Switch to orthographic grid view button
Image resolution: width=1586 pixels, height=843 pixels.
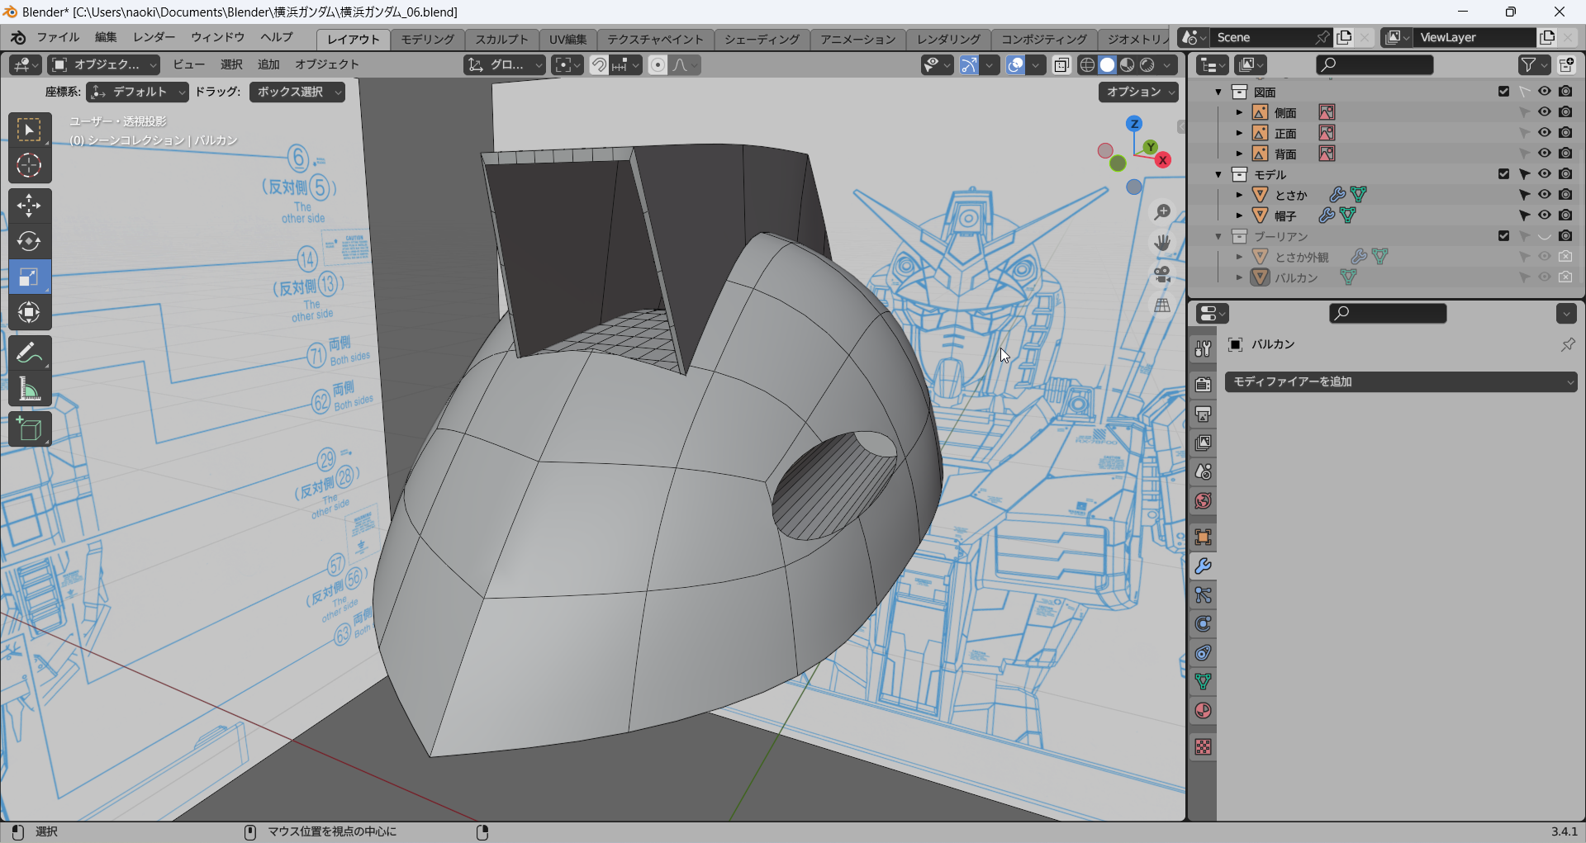click(1162, 305)
